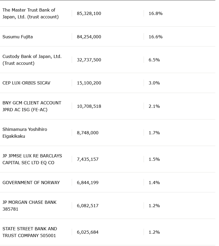Select the CEP LUX-ORBIS SICAV entry

(x=26, y=83)
